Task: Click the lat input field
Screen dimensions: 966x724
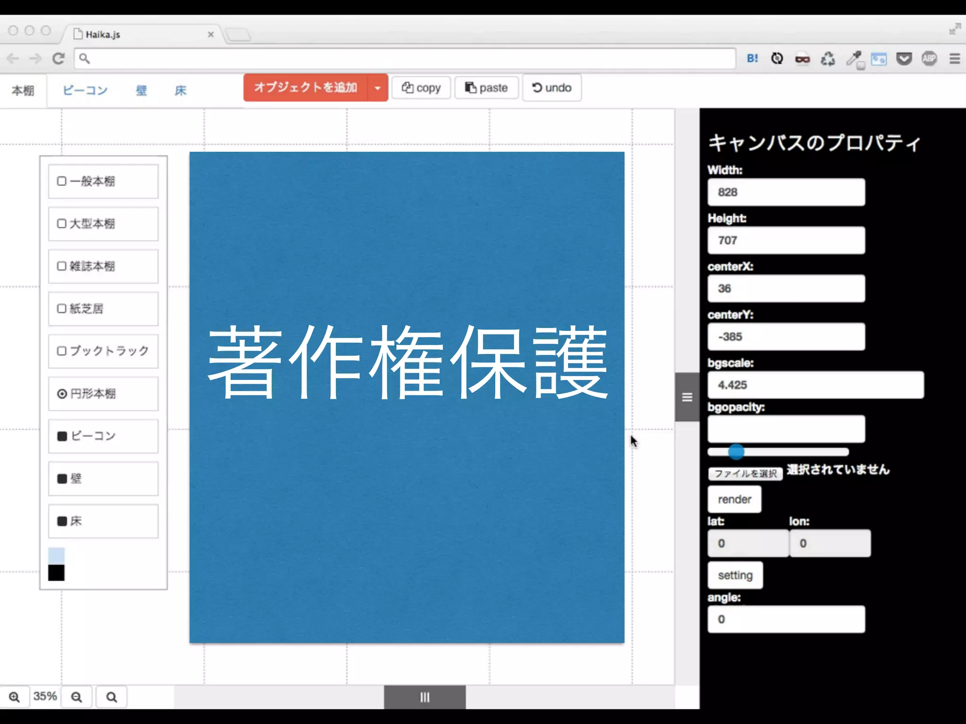Action: pyautogui.click(x=748, y=543)
